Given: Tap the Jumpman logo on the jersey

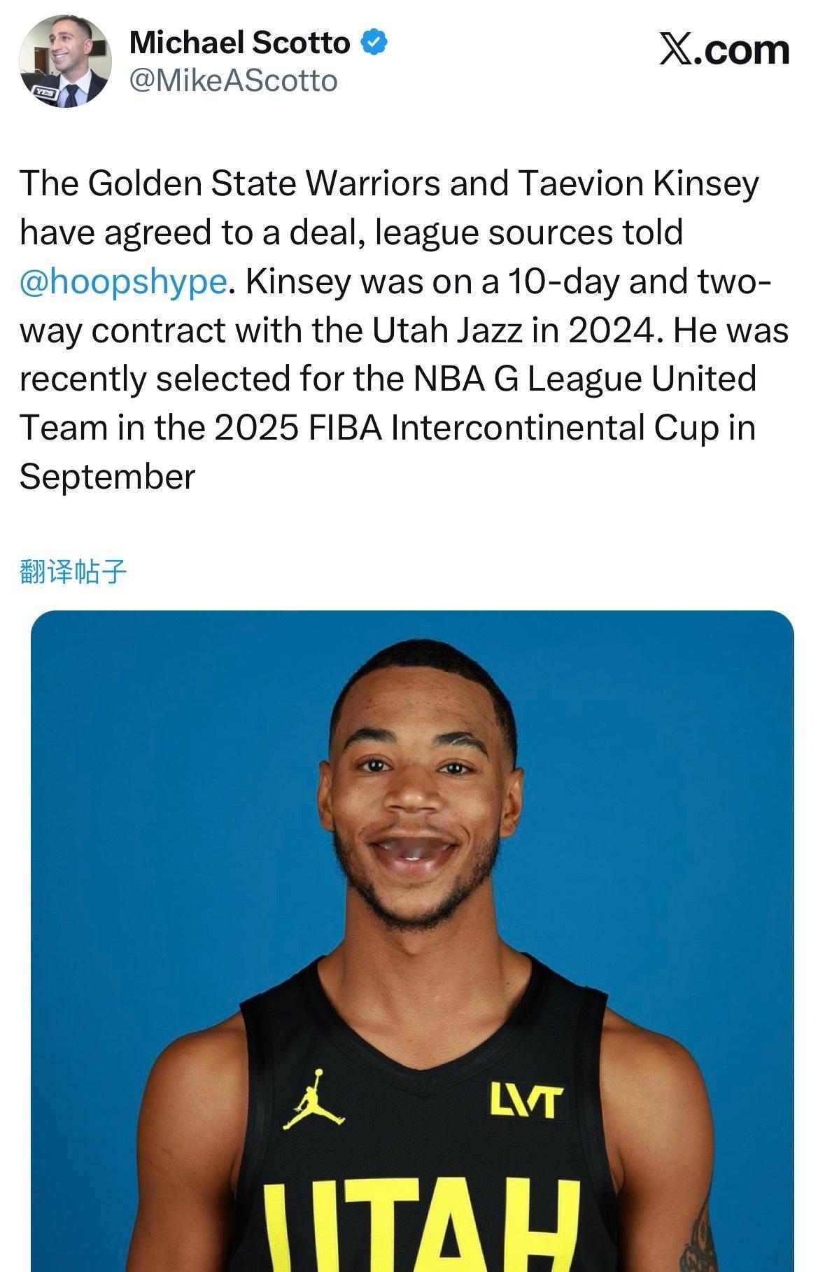Looking at the screenshot, I should [x=314, y=1099].
